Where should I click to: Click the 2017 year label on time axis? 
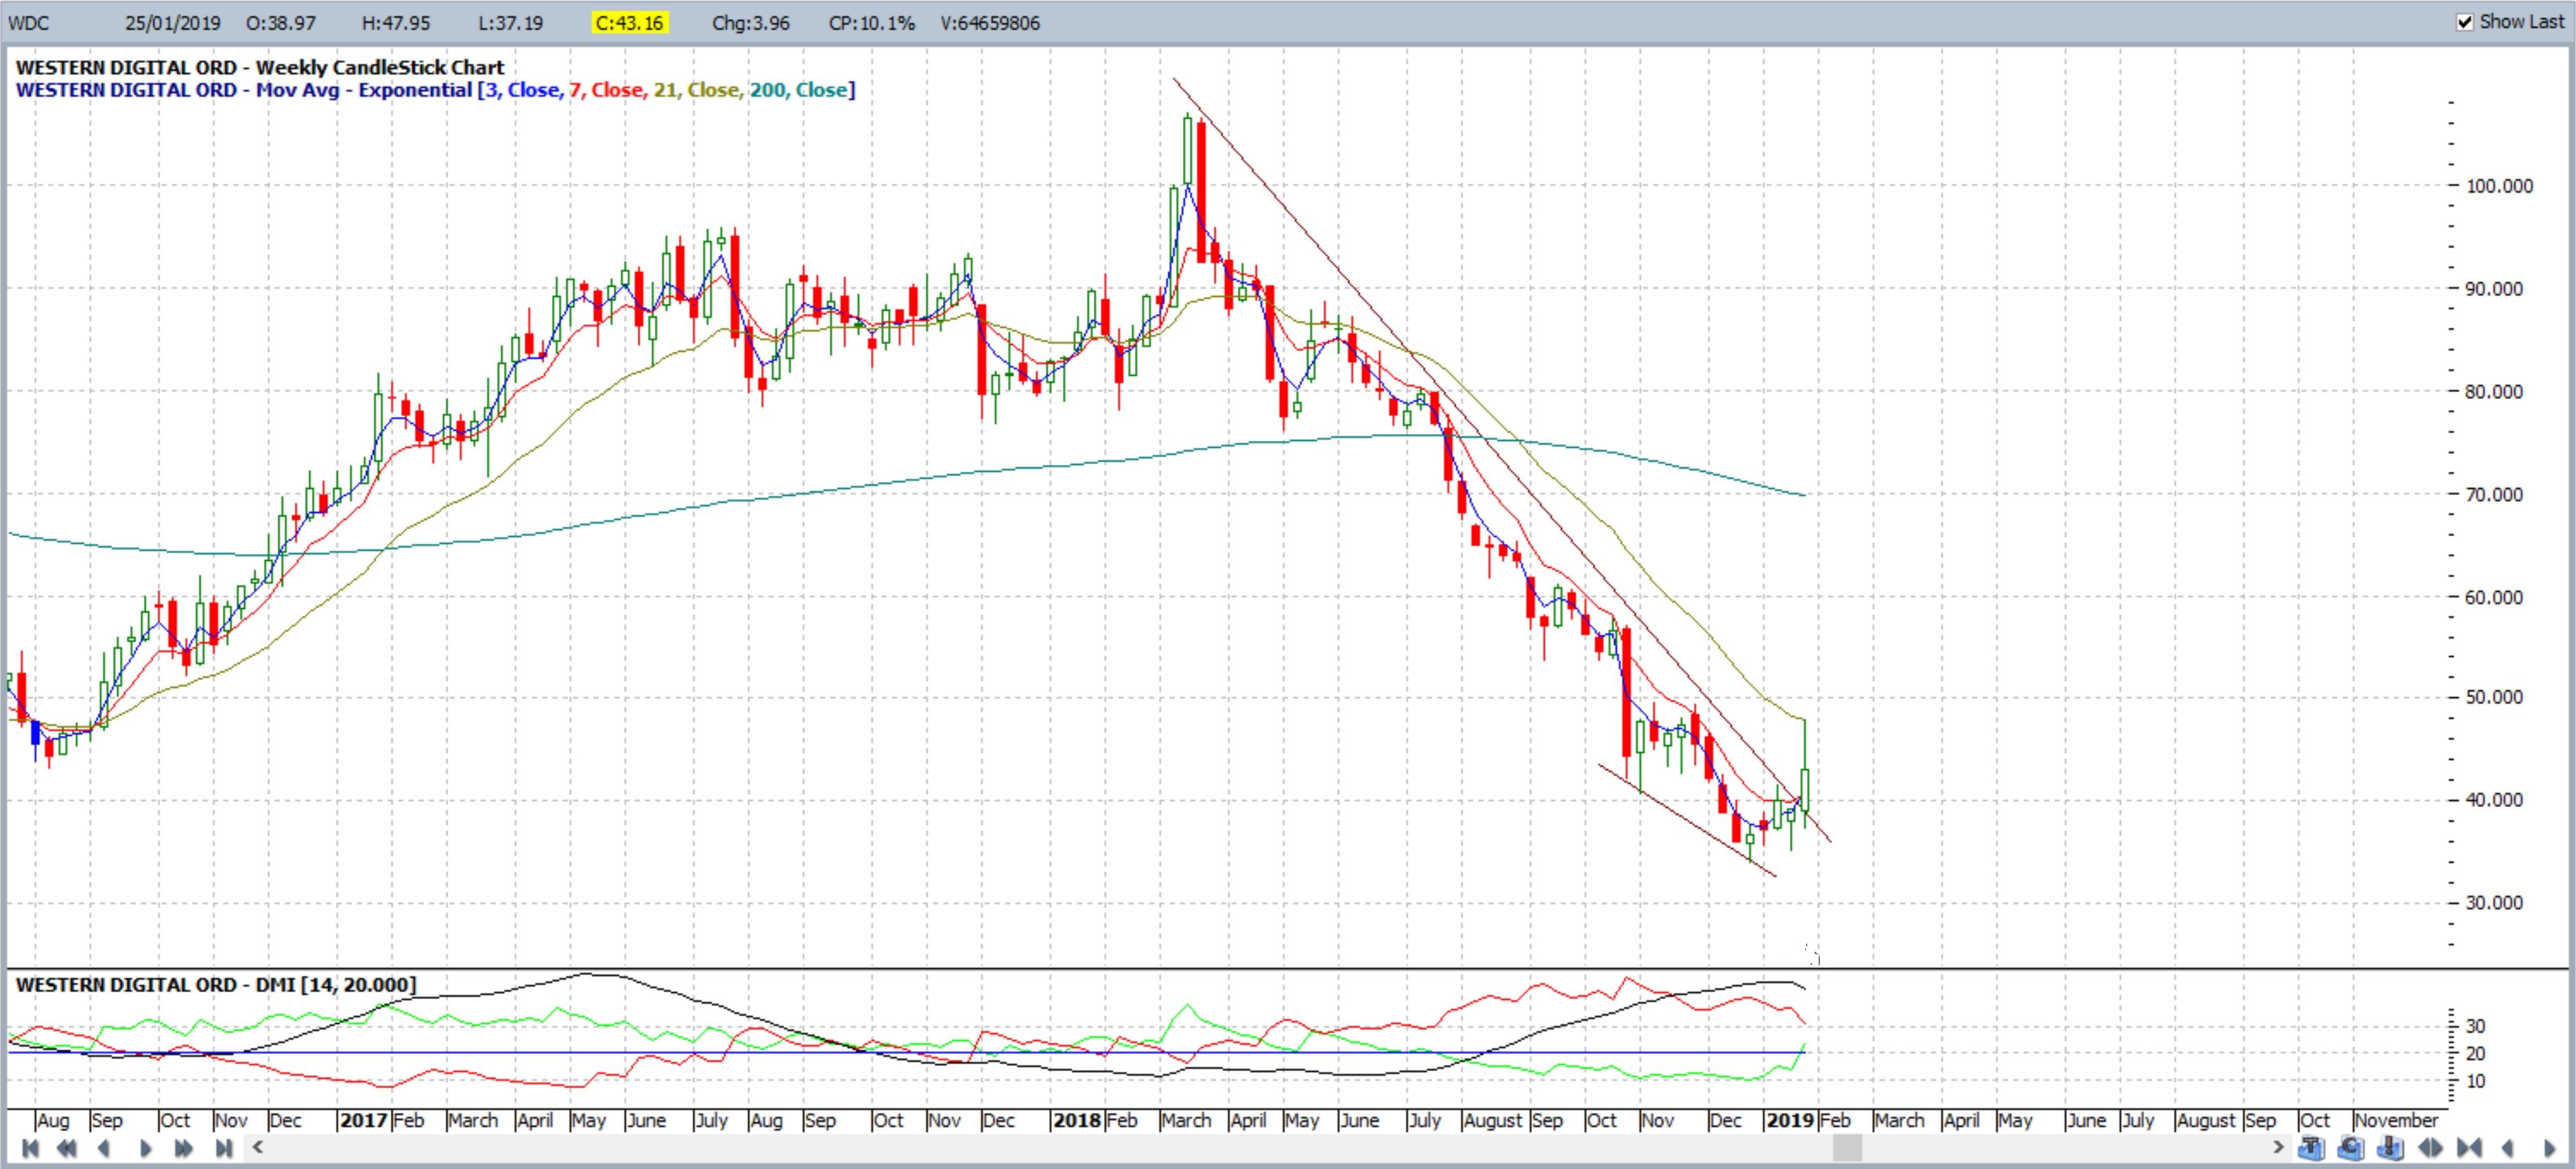point(363,1120)
